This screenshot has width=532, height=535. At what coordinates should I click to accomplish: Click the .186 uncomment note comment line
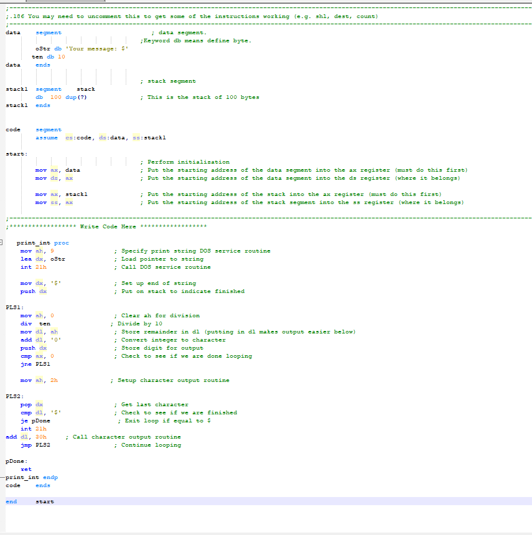[192, 16]
